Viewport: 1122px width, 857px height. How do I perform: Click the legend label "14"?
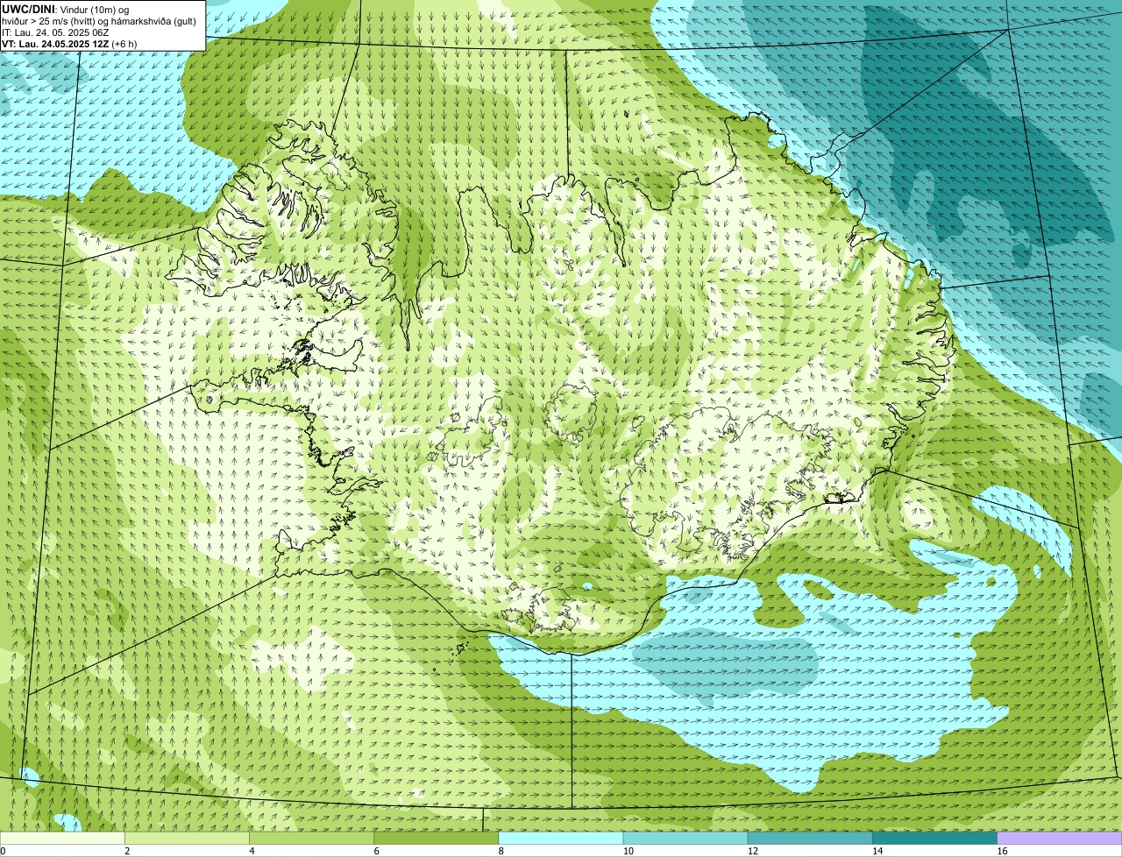point(877,851)
